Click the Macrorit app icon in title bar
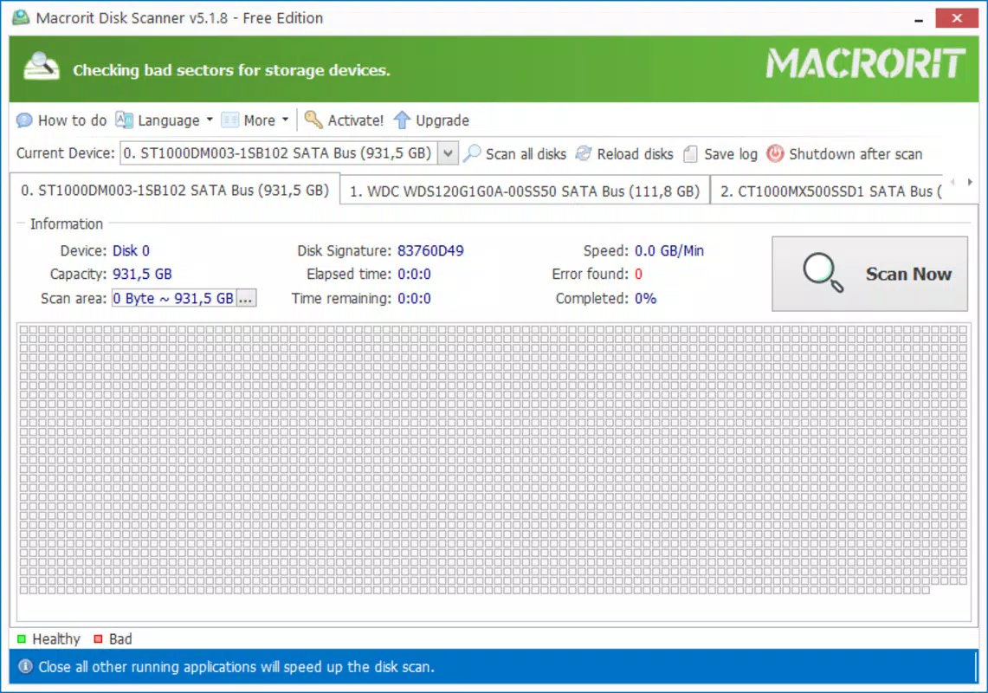This screenshot has height=693, width=988. click(x=21, y=17)
